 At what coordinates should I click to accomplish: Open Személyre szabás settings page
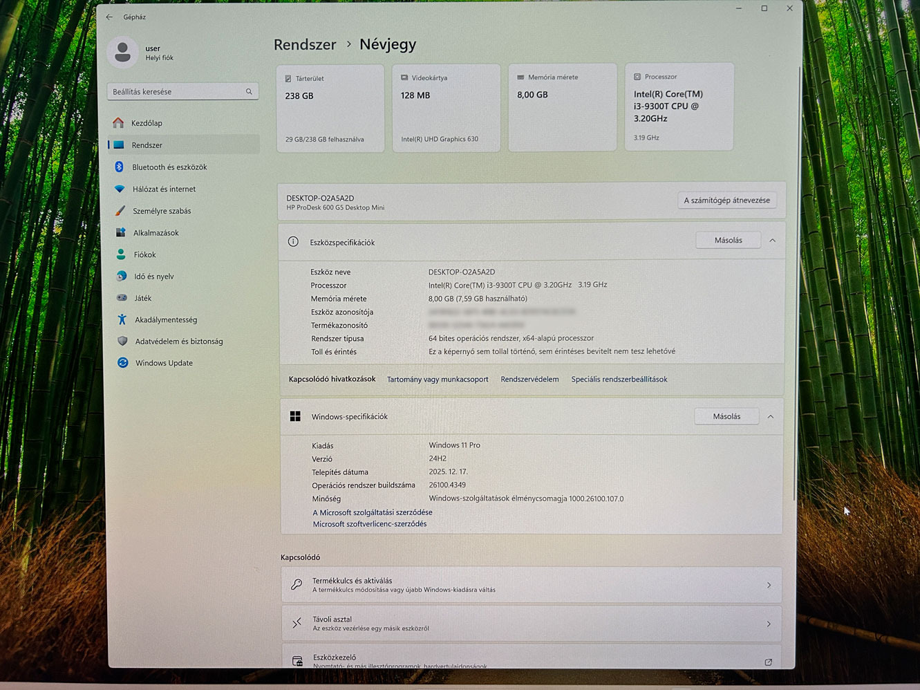click(185, 211)
